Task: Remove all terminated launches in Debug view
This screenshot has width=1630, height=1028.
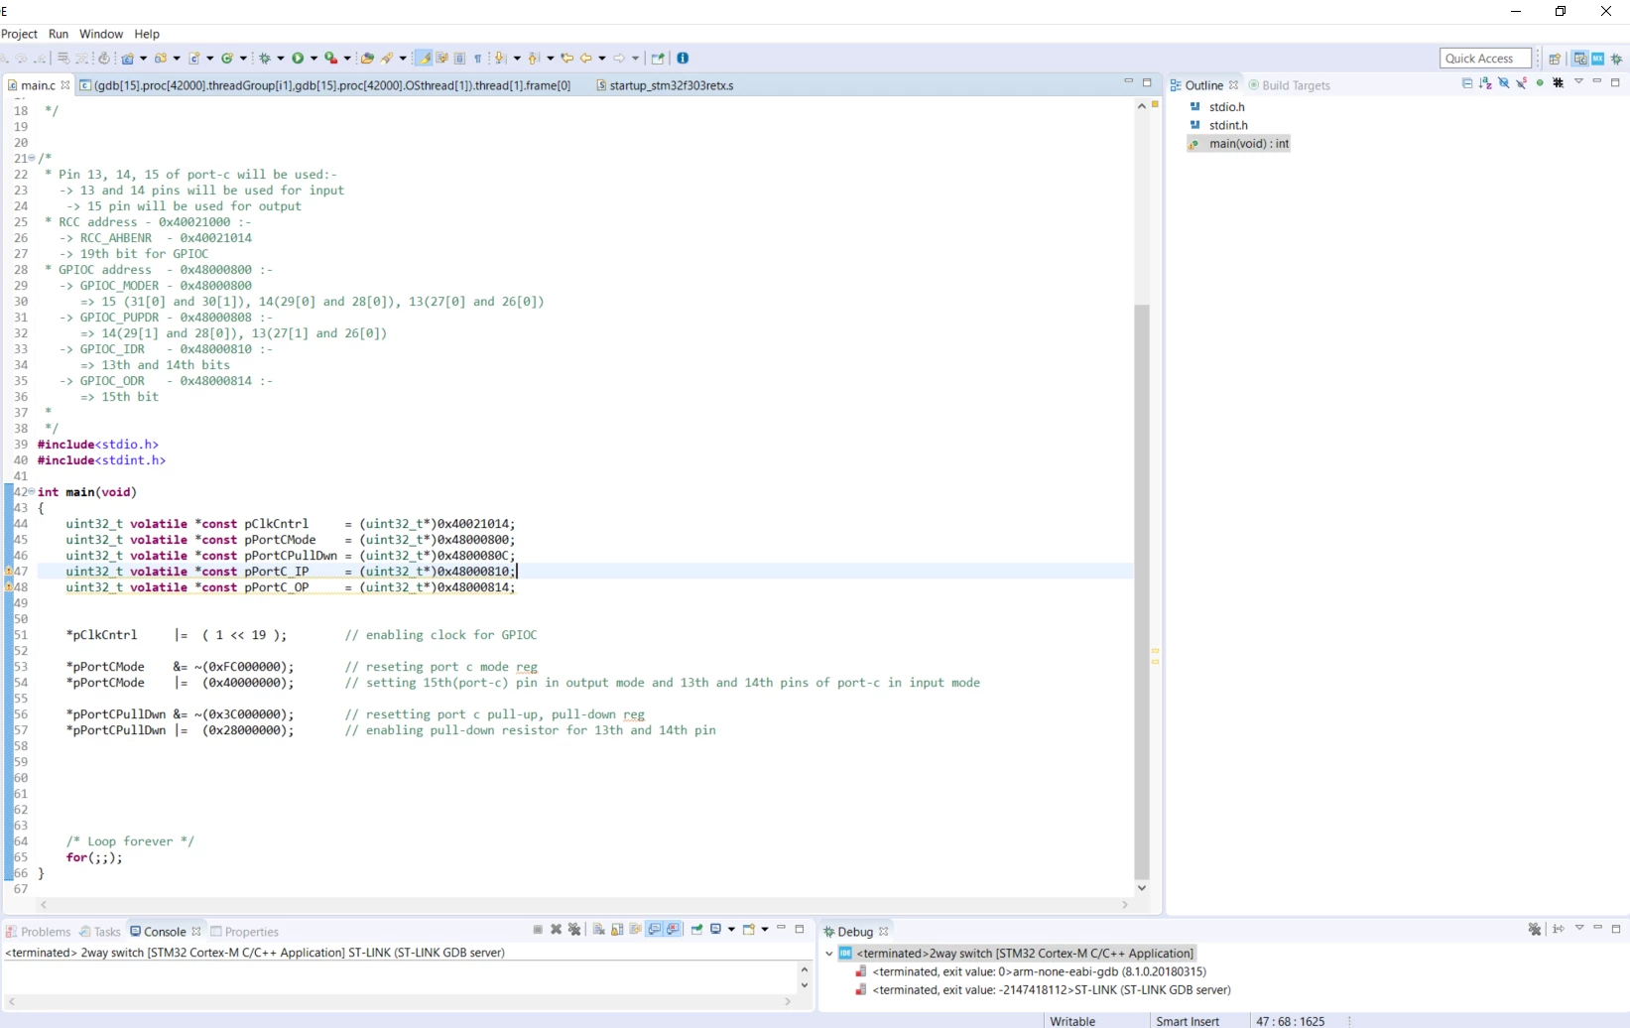Action: (1535, 930)
